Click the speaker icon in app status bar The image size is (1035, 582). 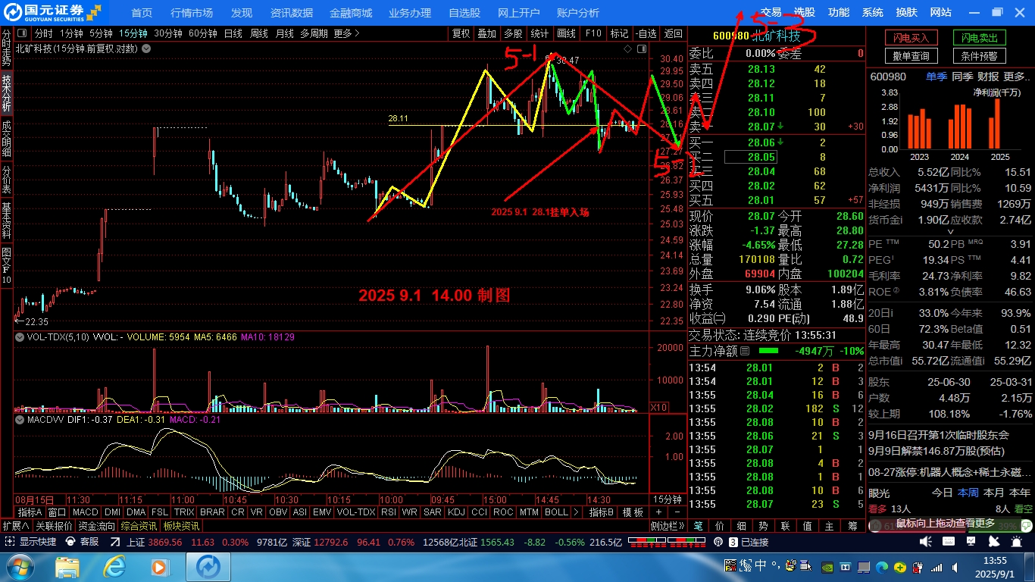(x=926, y=542)
